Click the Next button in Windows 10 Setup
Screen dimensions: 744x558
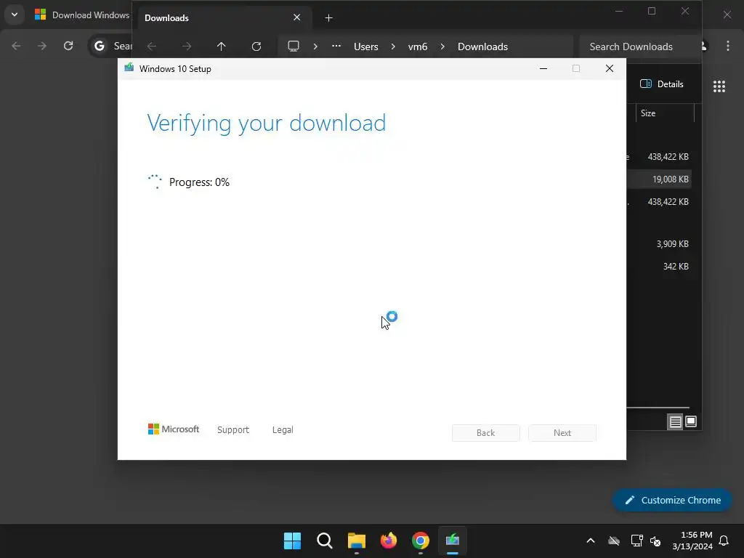pos(562,433)
